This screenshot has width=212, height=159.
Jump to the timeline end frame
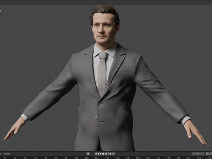[x=113, y=154]
